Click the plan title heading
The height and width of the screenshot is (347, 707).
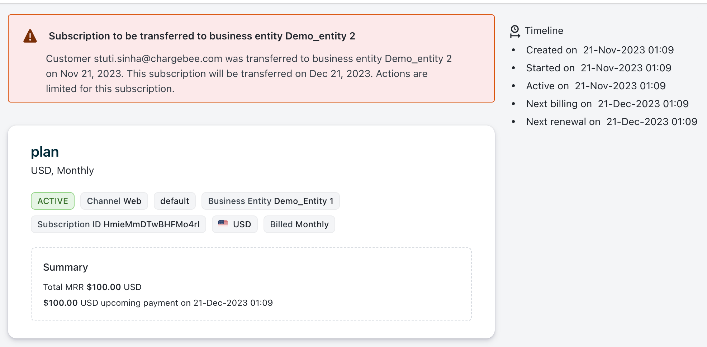pos(45,152)
